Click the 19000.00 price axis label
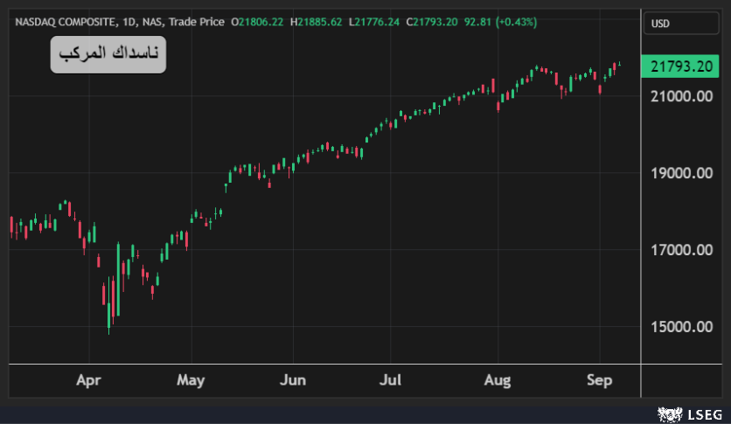 (x=683, y=173)
